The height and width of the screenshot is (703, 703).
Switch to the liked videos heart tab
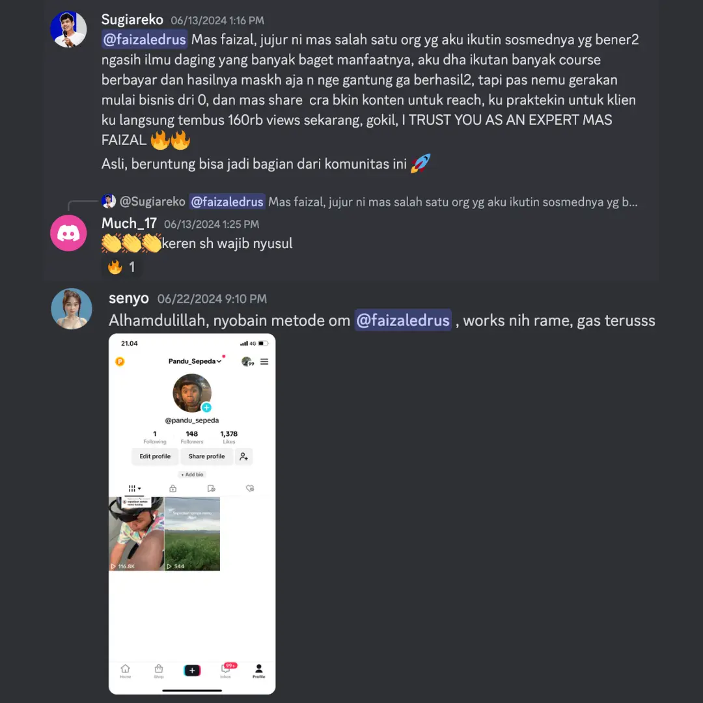click(250, 488)
